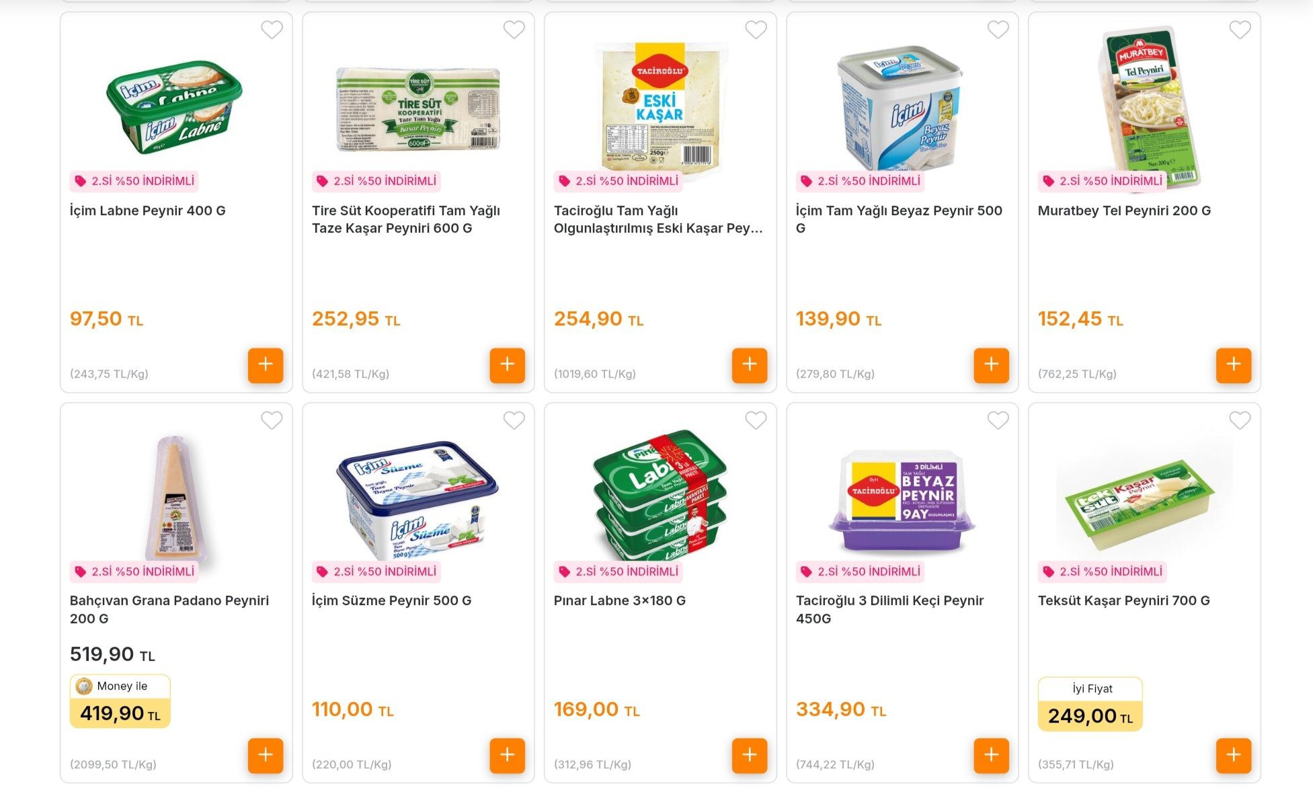View İçim Beyaz Peynir product image
Image resolution: width=1313 pixels, height=802 pixels.
pos(901,108)
